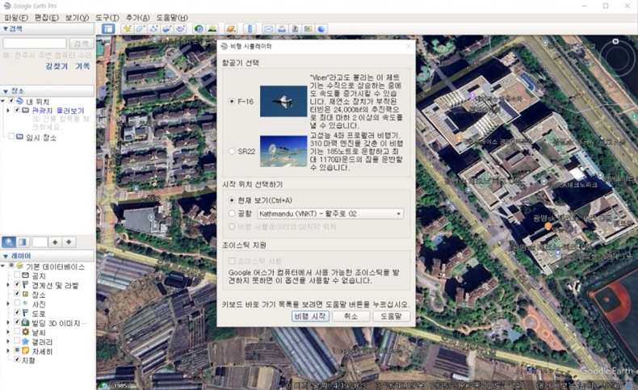Image resolution: width=638 pixels, height=390 pixels.
Task: Select the F-16 aircraft thumbnail
Action: (x=283, y=101)
